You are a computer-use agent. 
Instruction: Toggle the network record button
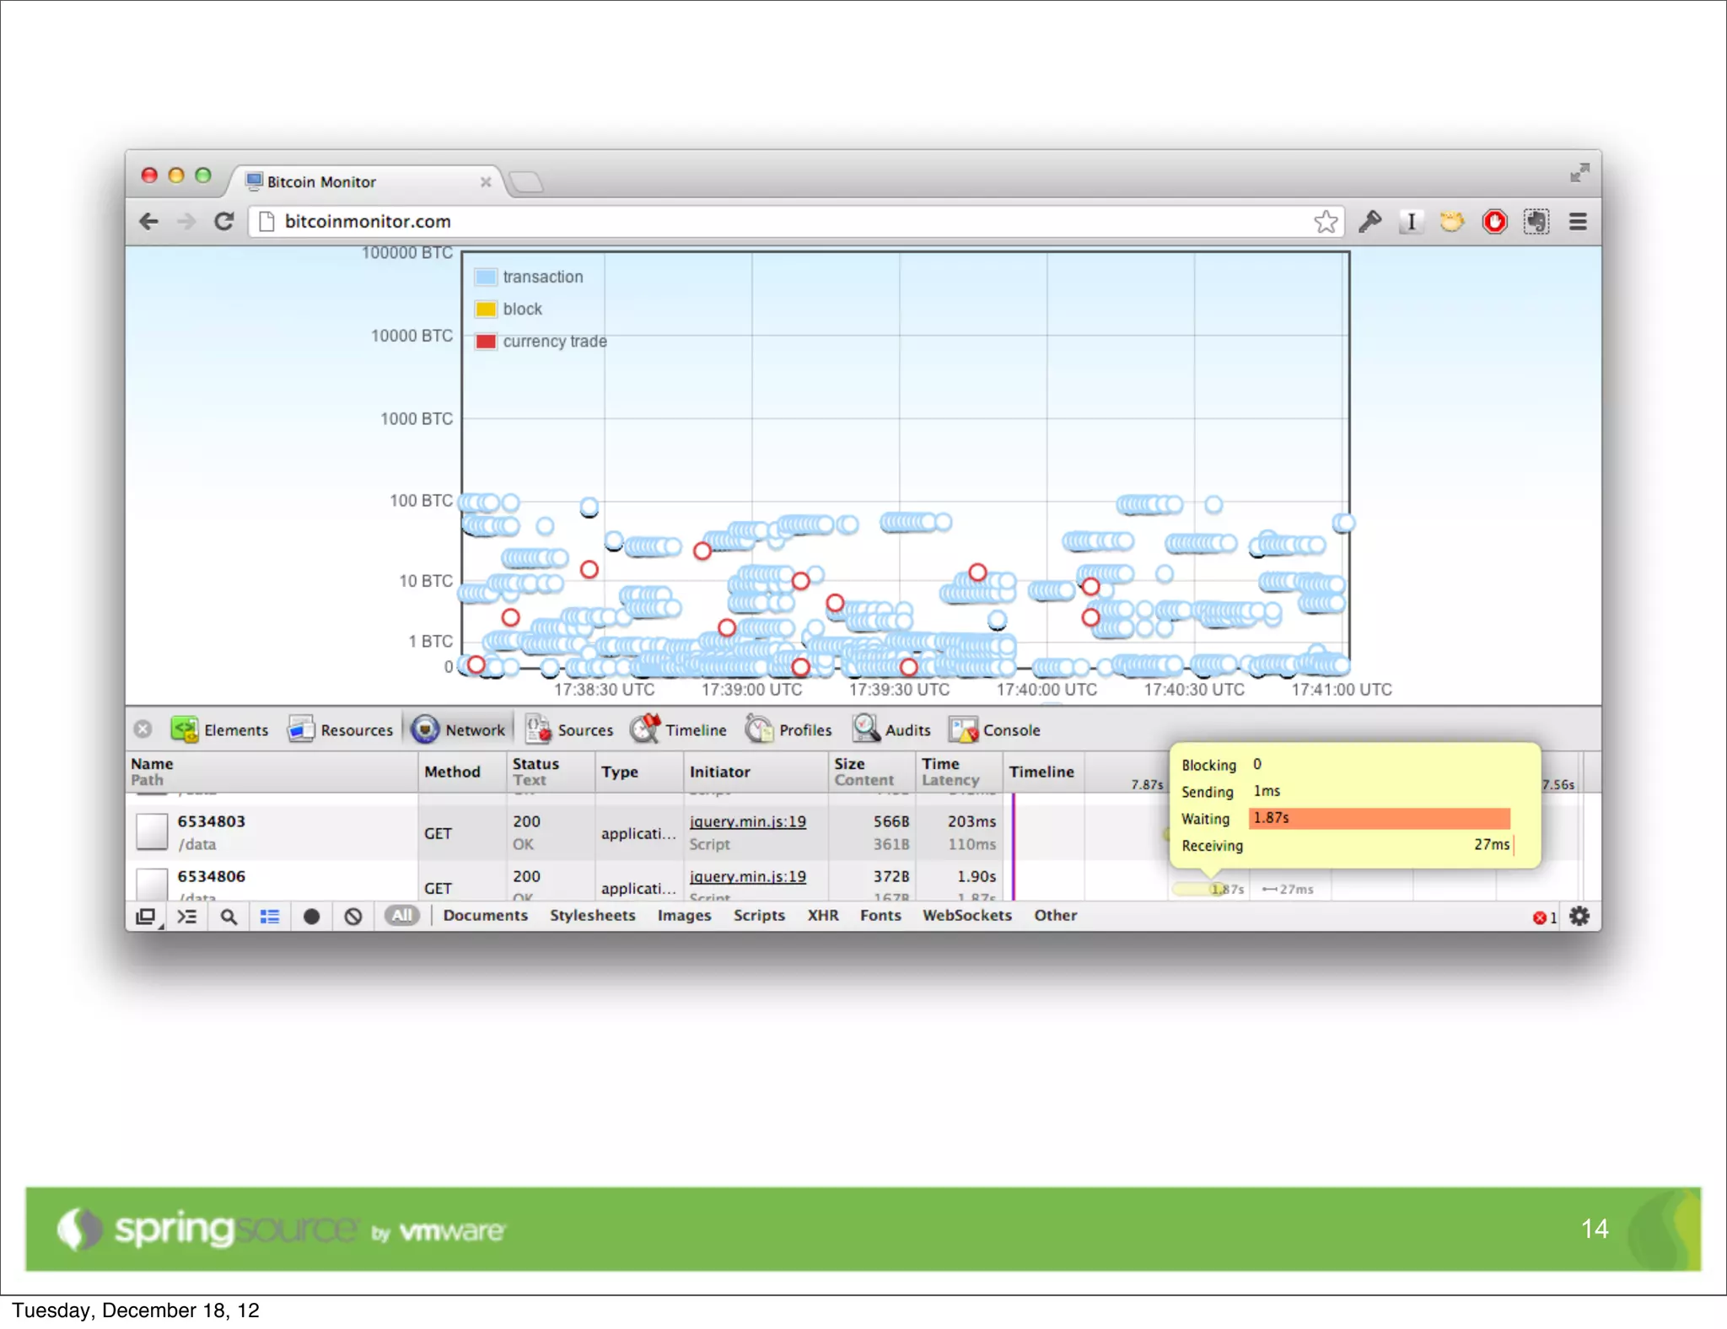[311, 917]
